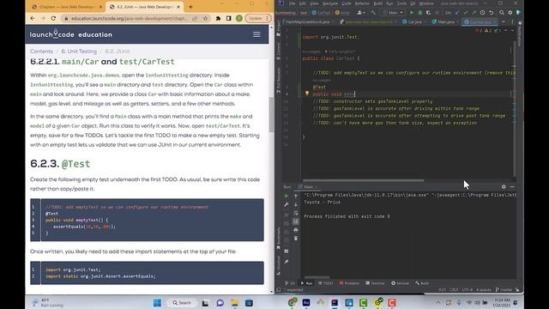The width and height of the screenshot is (549, 309).
Task: Toggle soft-wrap in Run console
Action: [x=295, y=213]
